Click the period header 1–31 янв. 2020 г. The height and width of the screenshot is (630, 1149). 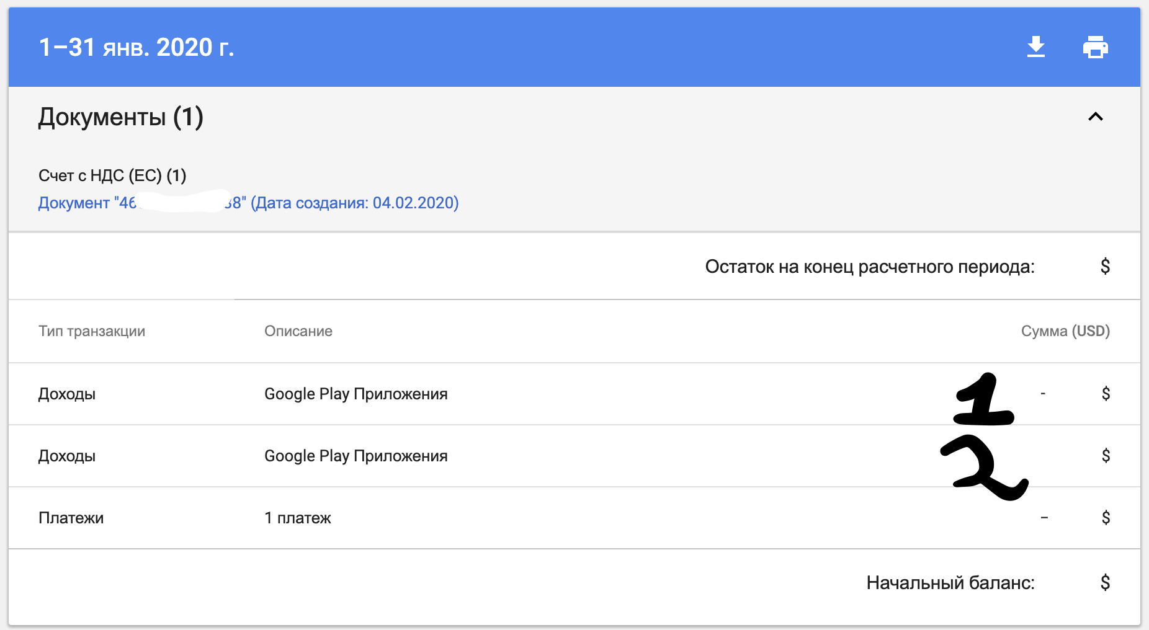(x=137, y=47)
